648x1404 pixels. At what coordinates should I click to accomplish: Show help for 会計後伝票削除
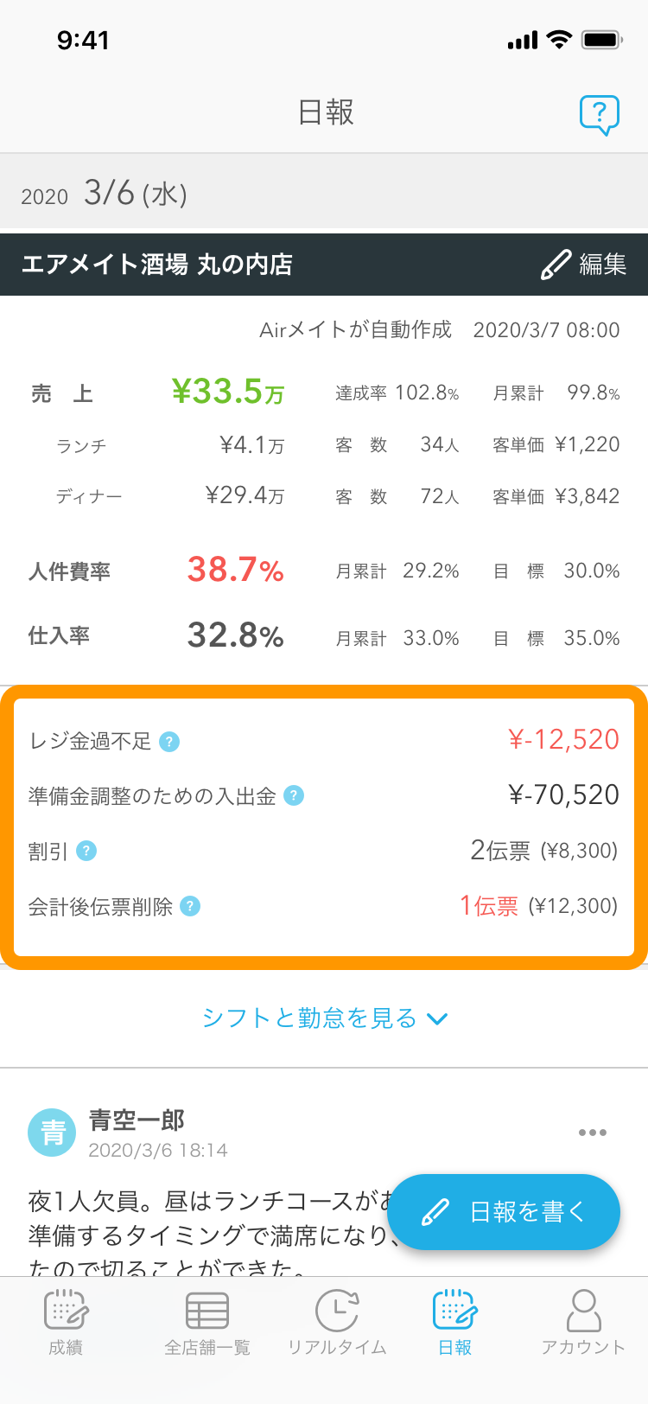[x=190, y=906]
